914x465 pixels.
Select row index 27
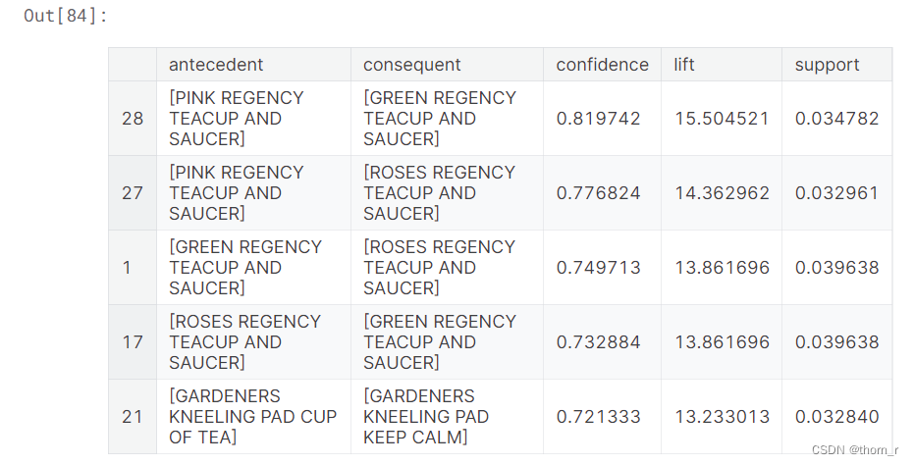[x=133, y=193]
